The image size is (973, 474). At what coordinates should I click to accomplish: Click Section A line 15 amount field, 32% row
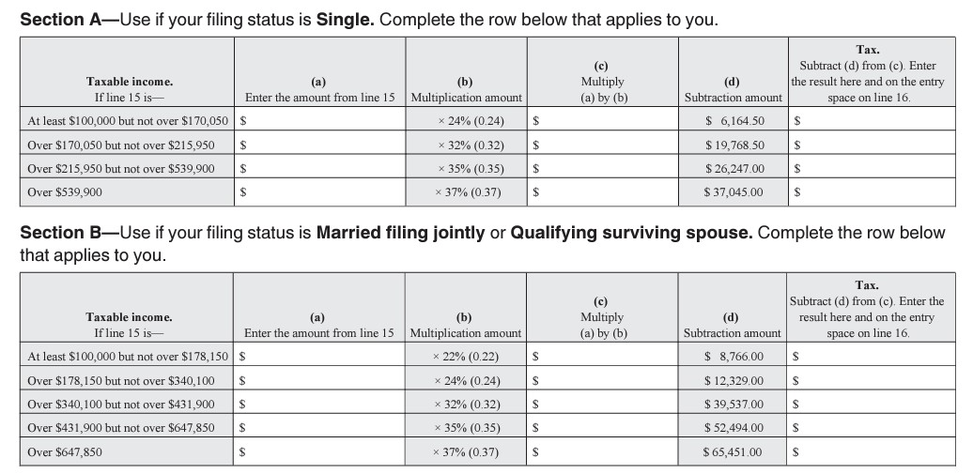click(324, 145)
